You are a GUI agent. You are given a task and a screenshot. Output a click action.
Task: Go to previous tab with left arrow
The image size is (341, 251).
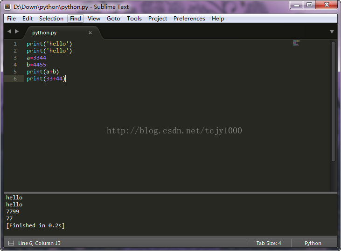[x=9, y=32]
